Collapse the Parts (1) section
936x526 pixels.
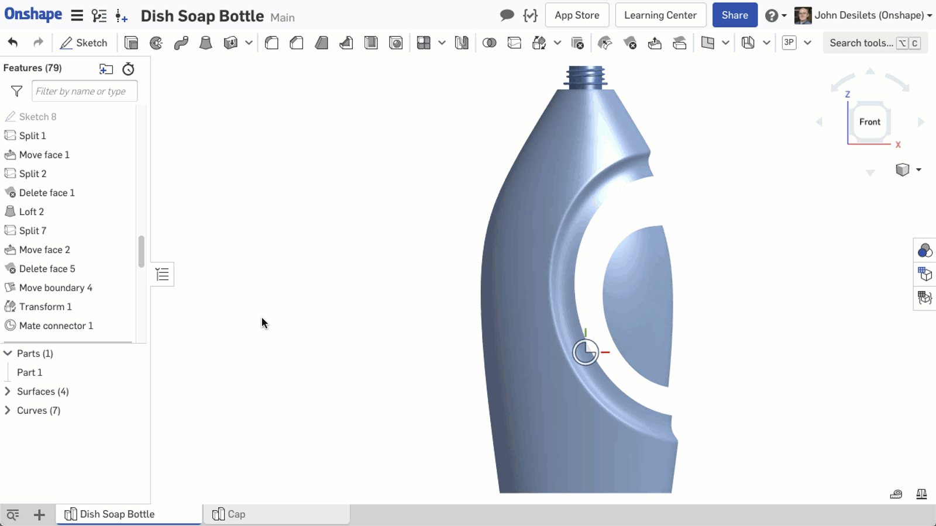point(8,354)
